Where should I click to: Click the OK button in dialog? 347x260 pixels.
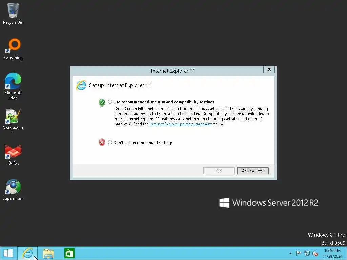click(219, 171)
